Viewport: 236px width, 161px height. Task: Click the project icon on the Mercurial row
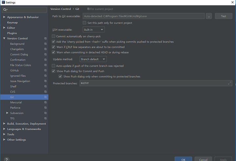(46, 102)
